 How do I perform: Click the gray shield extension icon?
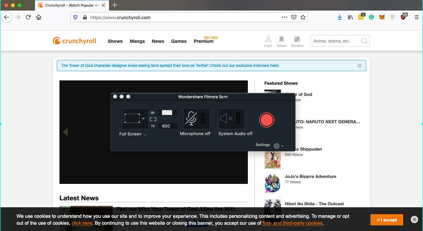coord(393,17)
